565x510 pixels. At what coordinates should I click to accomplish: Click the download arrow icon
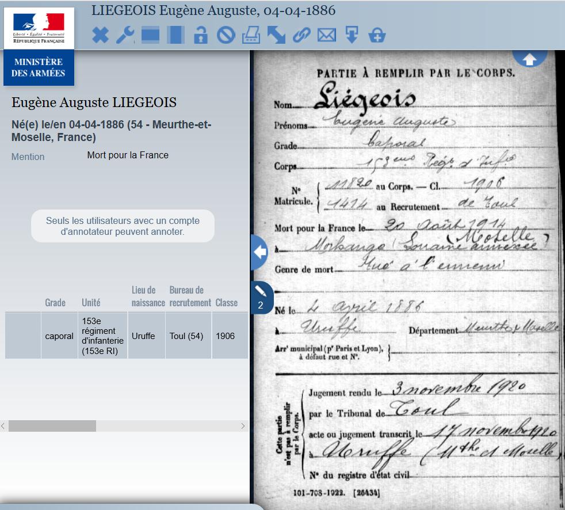(352, 35)
